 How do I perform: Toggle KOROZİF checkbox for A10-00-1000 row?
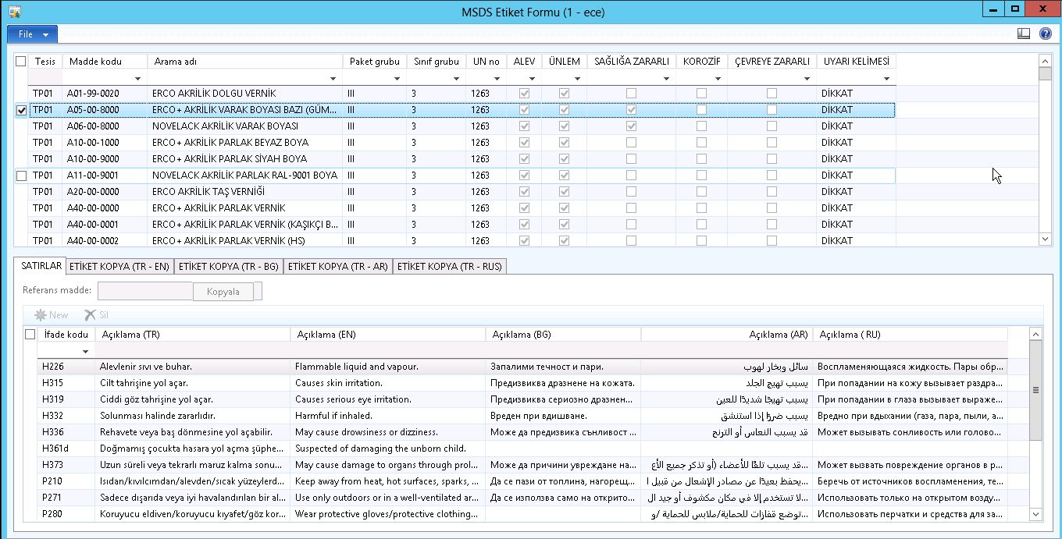pos(701,143)
